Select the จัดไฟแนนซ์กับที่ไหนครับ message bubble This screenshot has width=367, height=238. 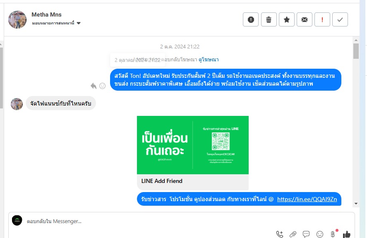coord(61,103)
